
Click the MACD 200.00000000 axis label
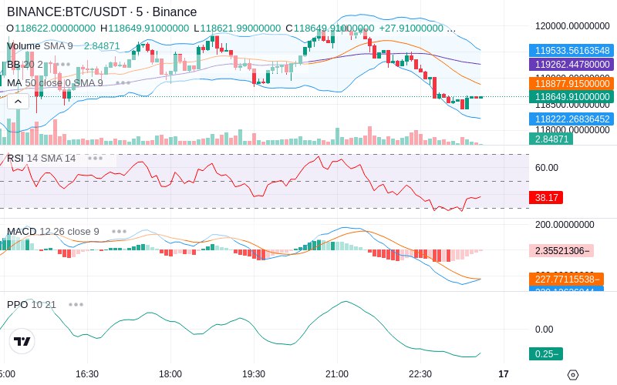(565, 225)
